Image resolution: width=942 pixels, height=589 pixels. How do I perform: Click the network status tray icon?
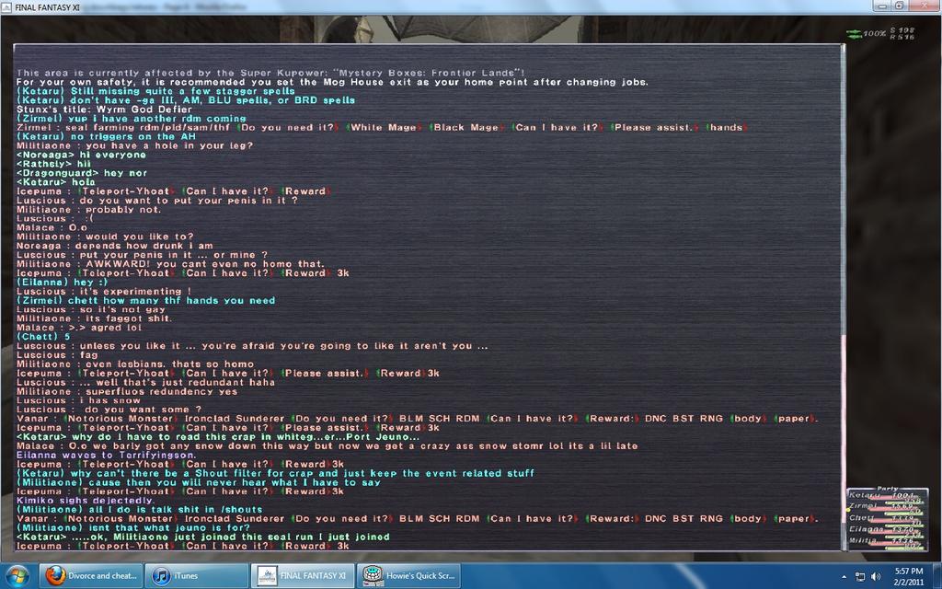pyautogui.click(x=859, y=577)
